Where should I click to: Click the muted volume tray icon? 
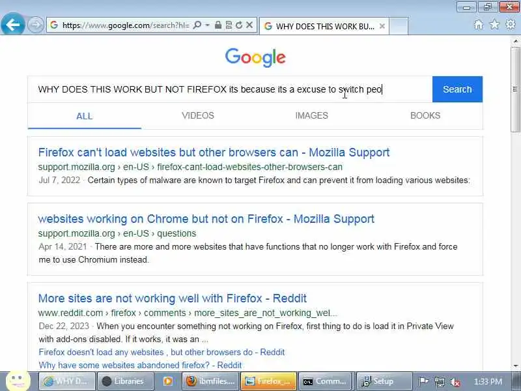click(455, 382)
